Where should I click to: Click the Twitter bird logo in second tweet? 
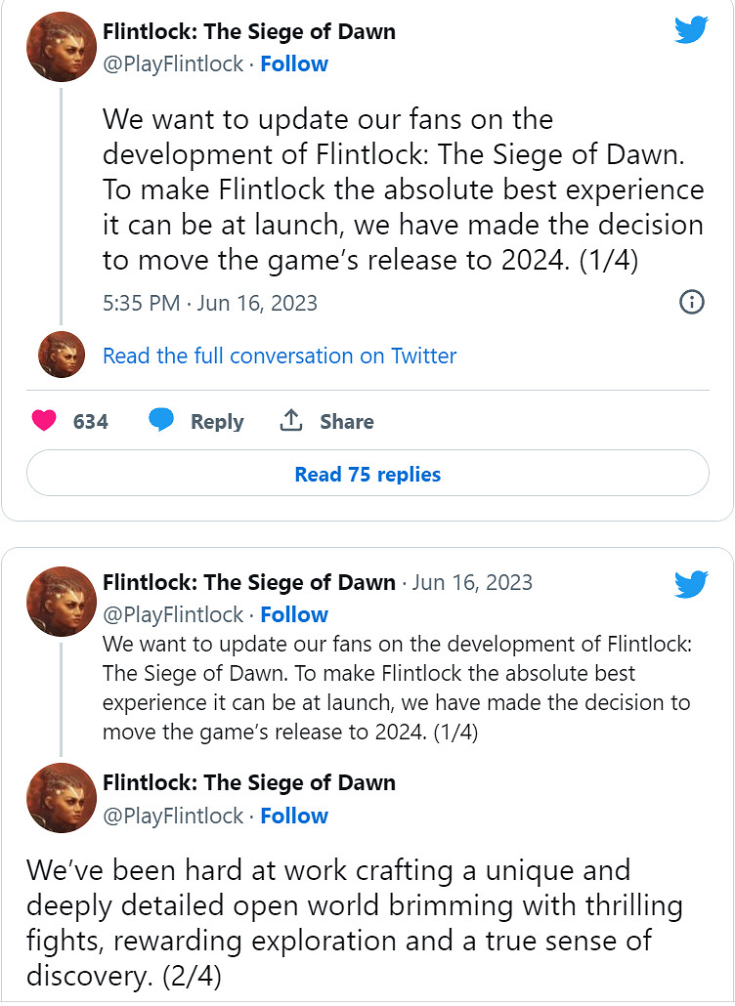click(x=691, y=585)
